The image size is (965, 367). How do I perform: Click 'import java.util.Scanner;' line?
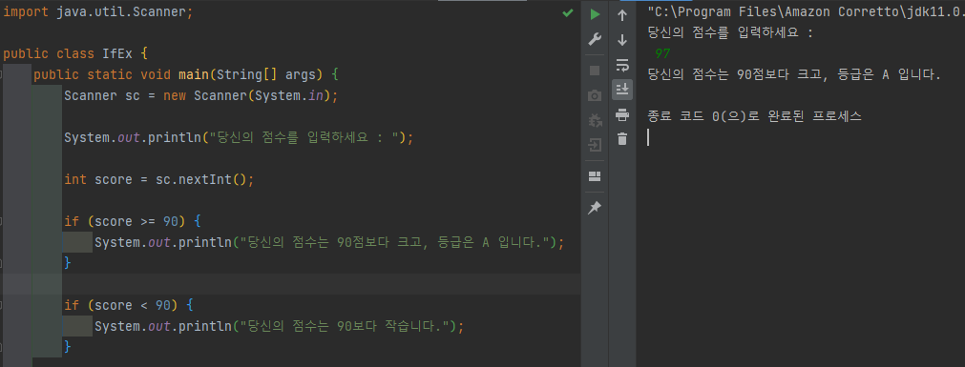tap(98, 12)
